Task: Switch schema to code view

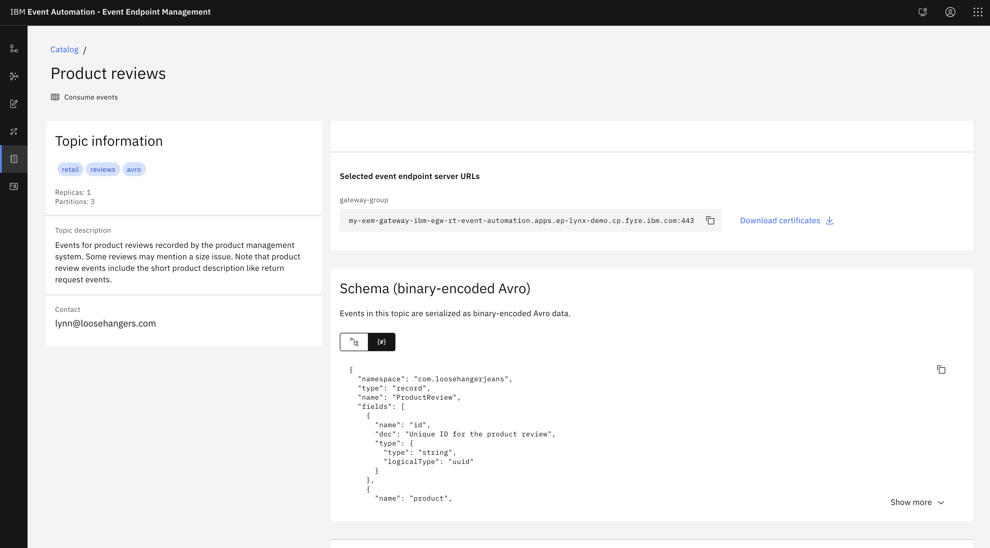Action: point(382,342)
